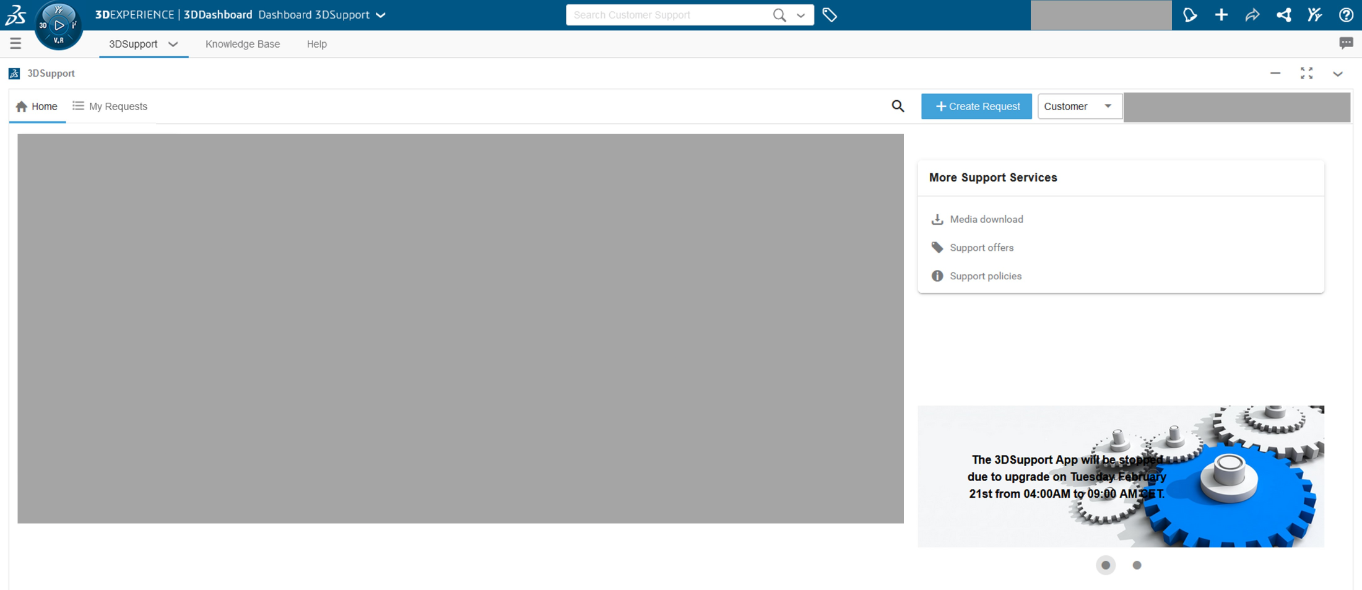The height and width of the screenshot is (590, 1362).
Task: Click the My Requests list icon
Action: coord(78,106)
